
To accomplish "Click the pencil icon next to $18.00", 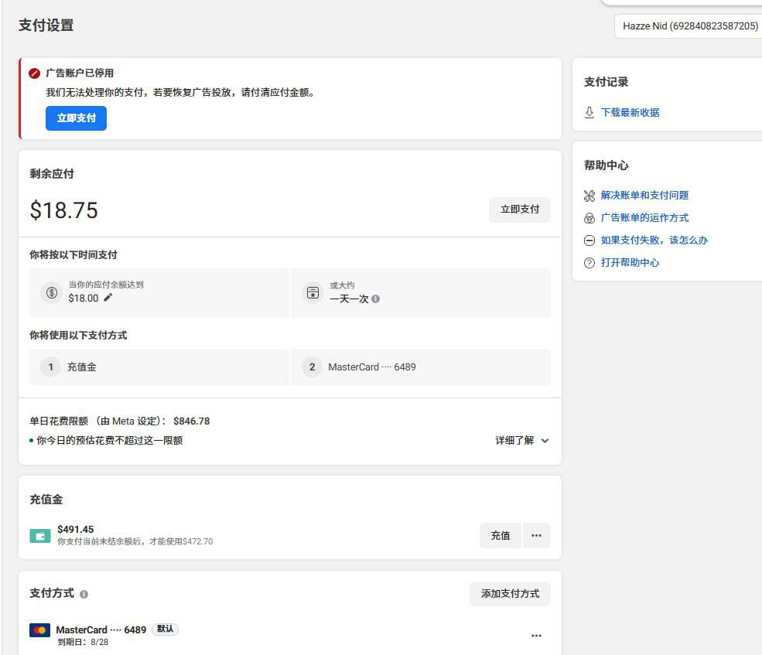I will tap(108, 298).
